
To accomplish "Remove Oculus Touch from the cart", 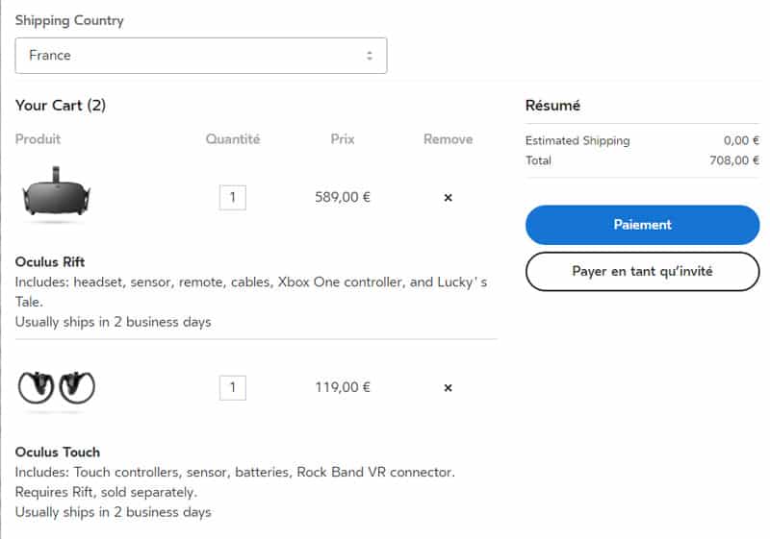I will 448,387.
